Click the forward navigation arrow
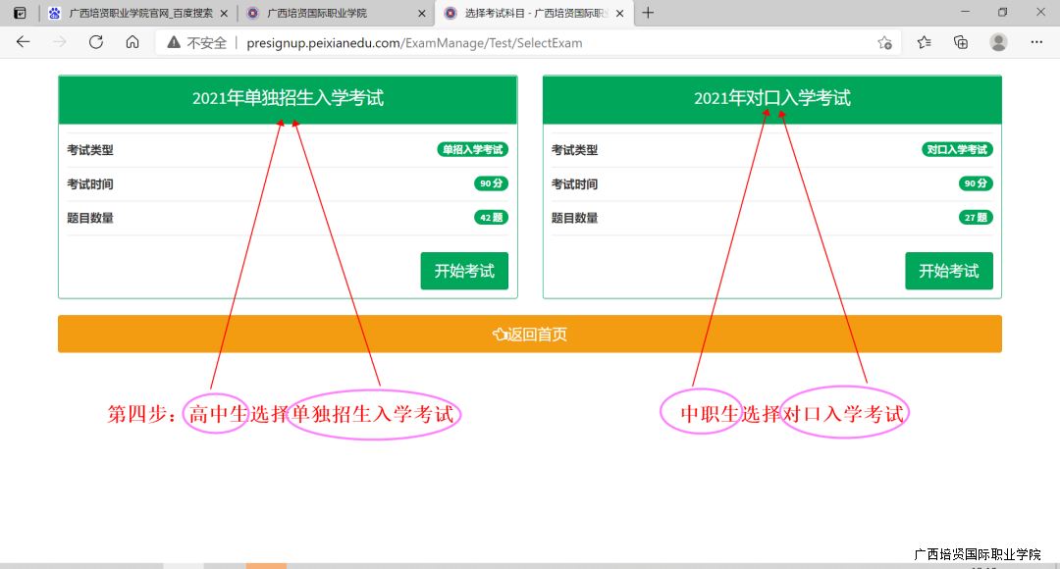Image resolution: width=1060 pixels, height=569 pixels. [x=60, y=42]
